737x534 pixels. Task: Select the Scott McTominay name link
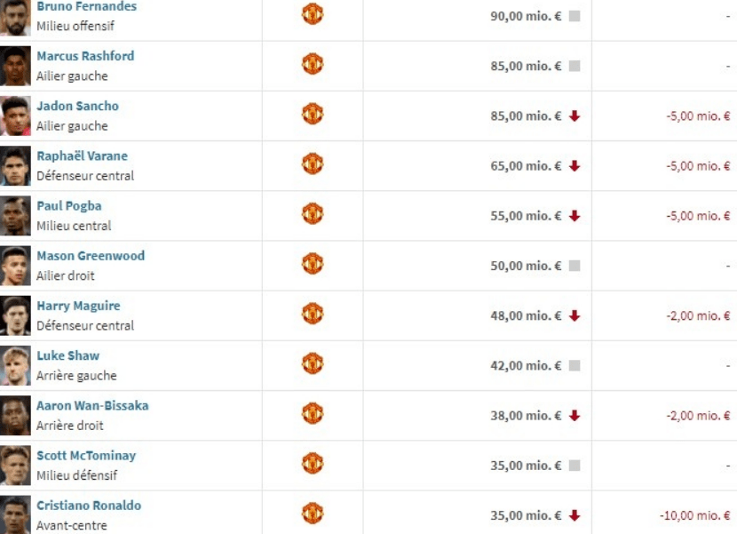coord(86,456)
